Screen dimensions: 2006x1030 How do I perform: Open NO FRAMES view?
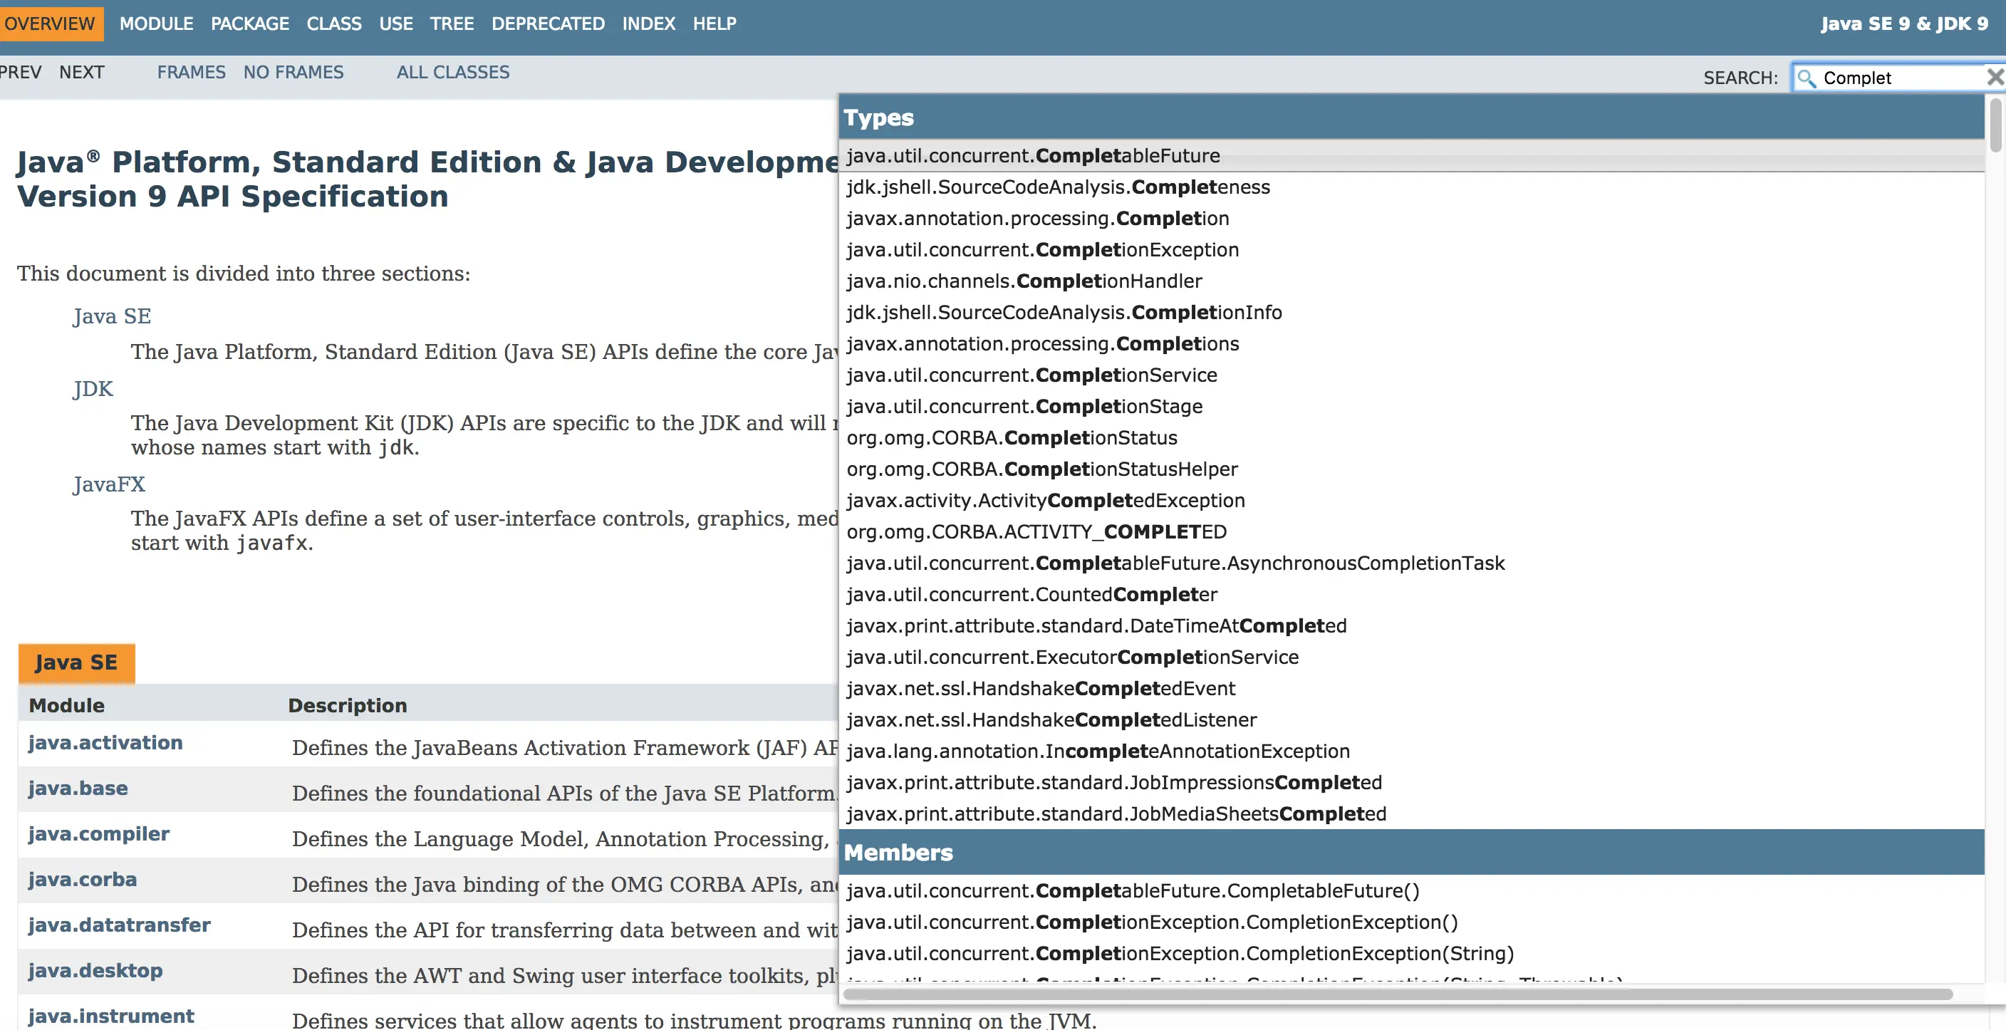click(293, 73)
